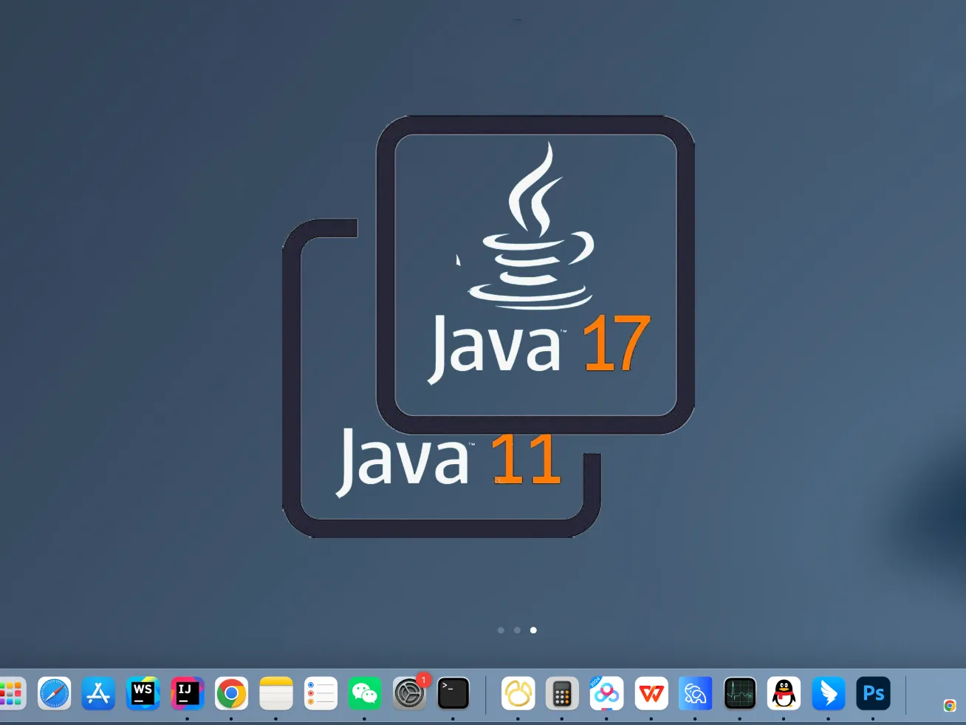Open Launchpad from the Dock
966x725 pixels.
(11, 693)
